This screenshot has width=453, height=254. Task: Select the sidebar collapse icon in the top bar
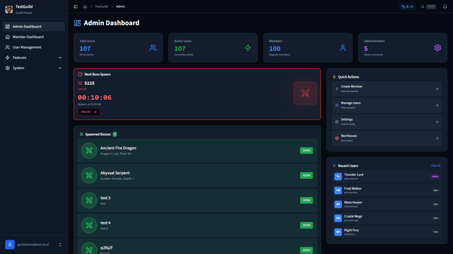[x=75, y=6]
